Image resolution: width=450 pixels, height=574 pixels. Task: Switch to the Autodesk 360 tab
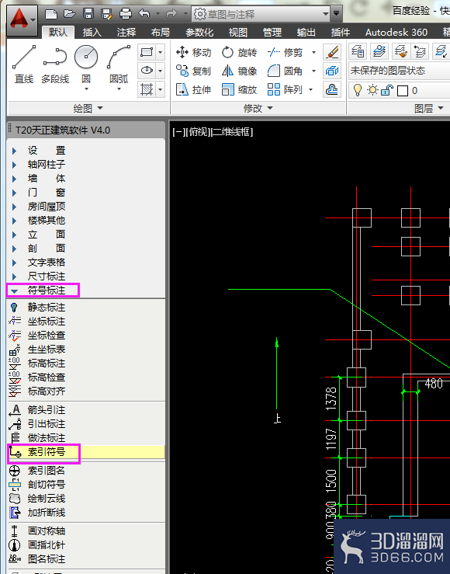point(396,33)
